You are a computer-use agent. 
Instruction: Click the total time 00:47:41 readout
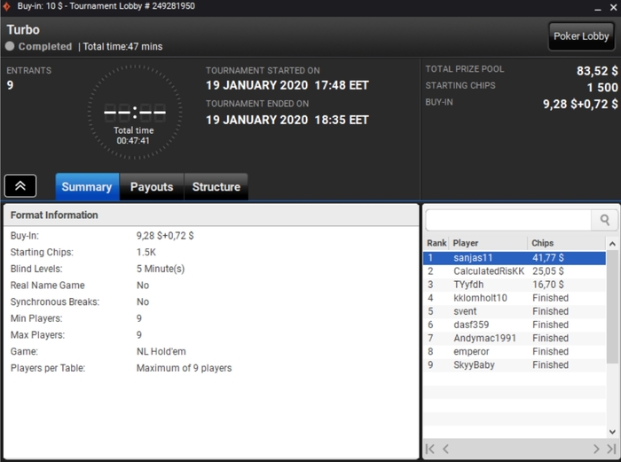133,141
